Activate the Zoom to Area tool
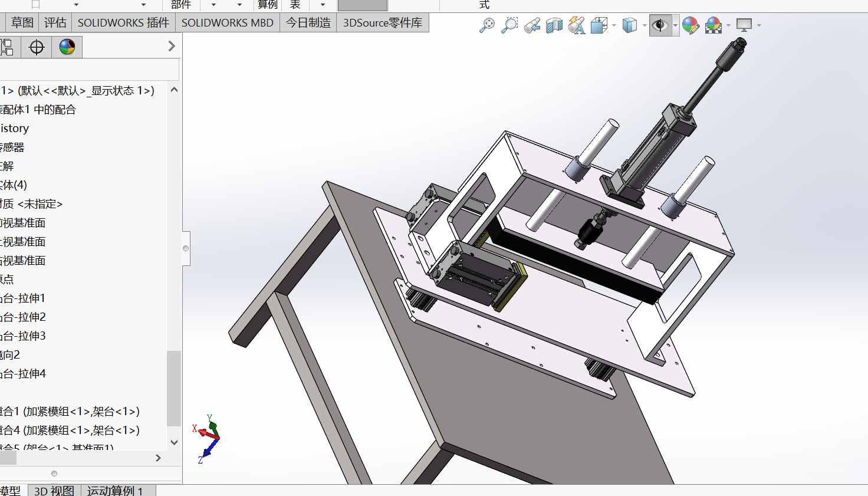The height and width of the screenshot is (496, 868). coord(509,25)
